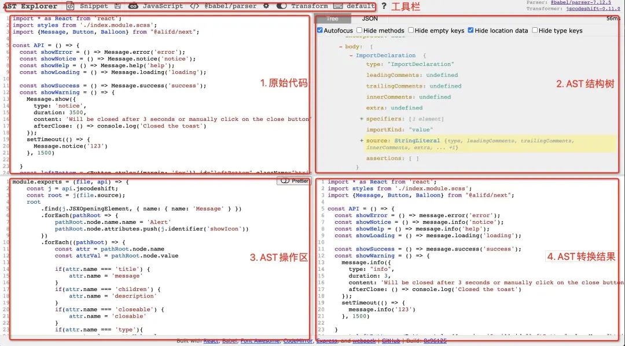
Task: Open parser settings gear icon
Action: point(266,6)
